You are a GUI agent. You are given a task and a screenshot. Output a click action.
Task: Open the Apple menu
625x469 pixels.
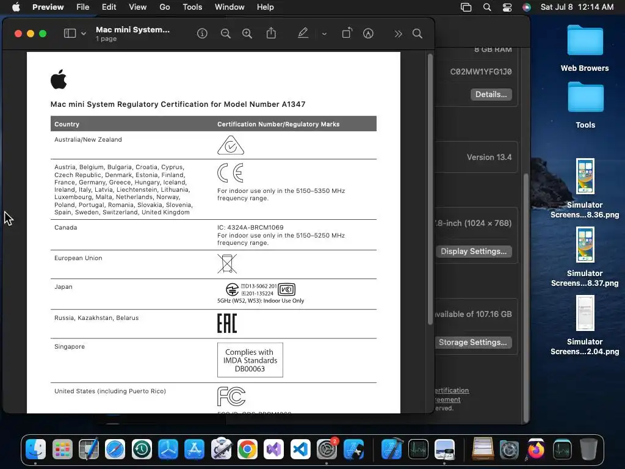[x=16, y=7]
